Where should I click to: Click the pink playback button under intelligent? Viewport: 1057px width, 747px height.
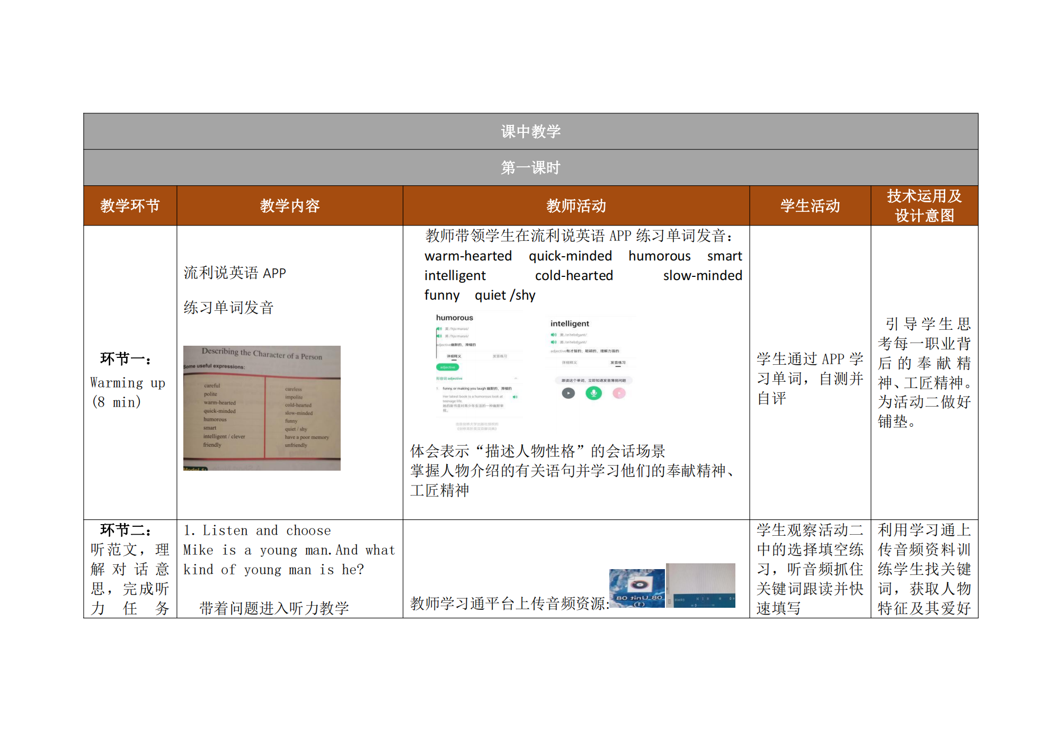pyautogui.click(x=619, y=393)
